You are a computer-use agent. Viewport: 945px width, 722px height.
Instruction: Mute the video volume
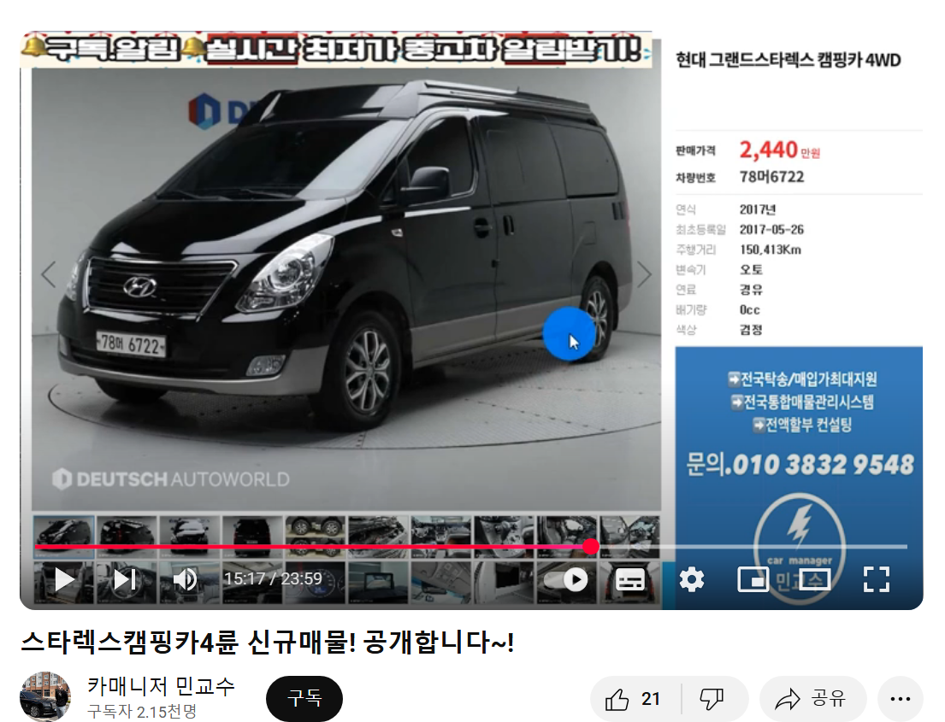pyautogui.click(x=185, y=580)
